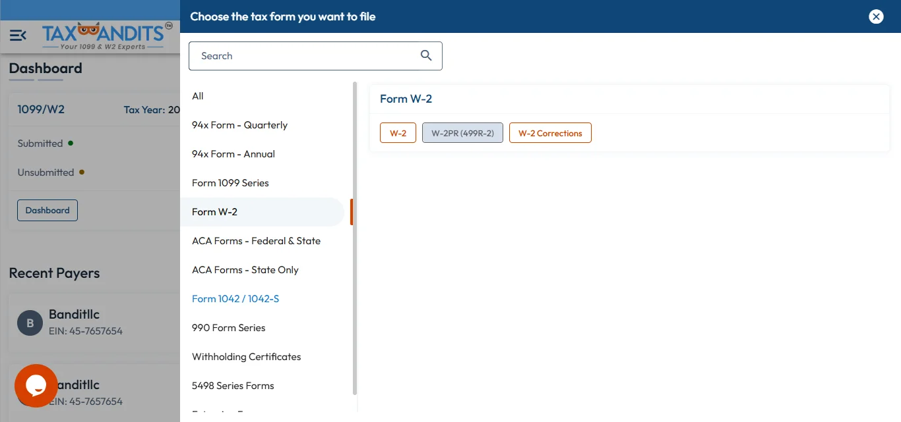This screenshot has height=422, width=901.
Task: Click the W-2 filing button
Action: point(398,132)
